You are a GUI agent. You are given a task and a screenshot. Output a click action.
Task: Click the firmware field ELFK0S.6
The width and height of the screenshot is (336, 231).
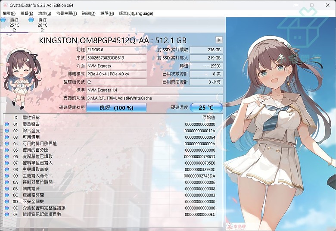pyautogui.click(x=116, y=50)
